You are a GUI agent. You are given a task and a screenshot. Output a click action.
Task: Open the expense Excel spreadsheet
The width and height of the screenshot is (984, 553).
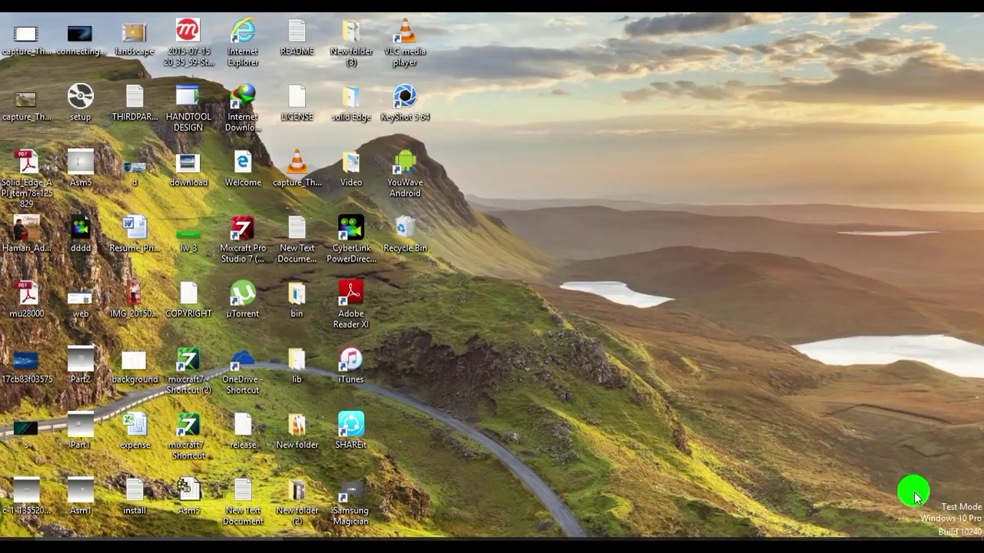tap(135, 431)
